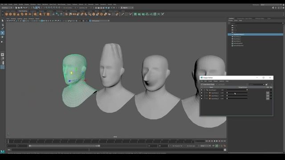Toggle visibility of blendShape1 group in Shape Editor

click(202, 90)
